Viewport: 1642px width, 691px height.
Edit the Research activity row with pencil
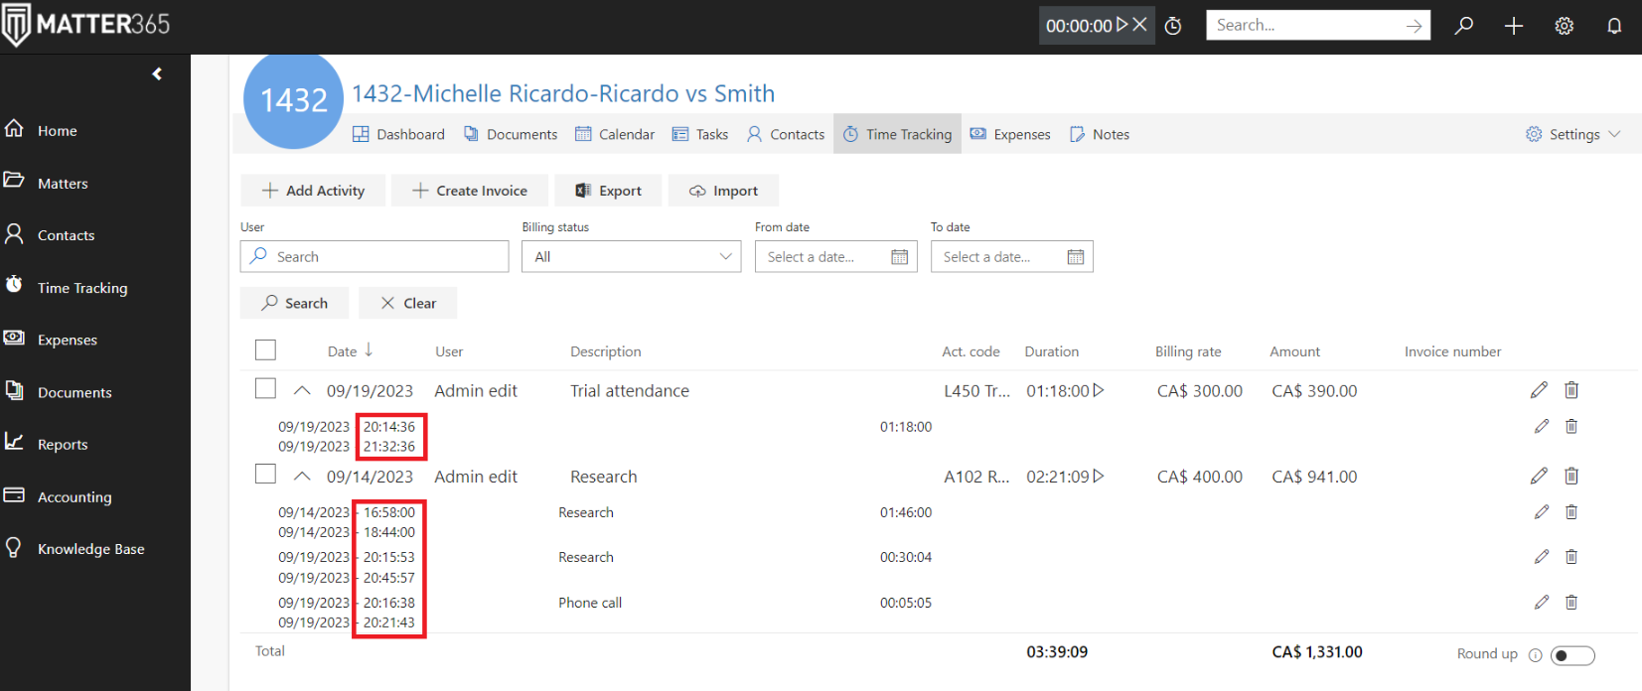tap(1539, 476)
